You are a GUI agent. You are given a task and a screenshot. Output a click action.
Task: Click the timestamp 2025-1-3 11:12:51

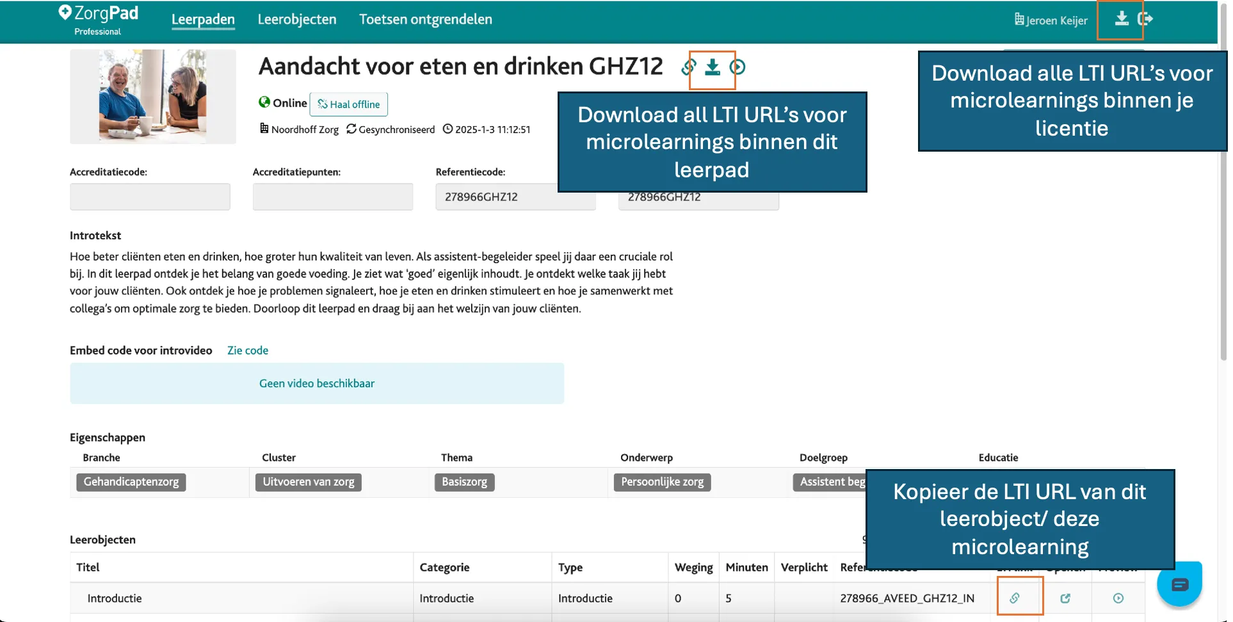(493, 129)
